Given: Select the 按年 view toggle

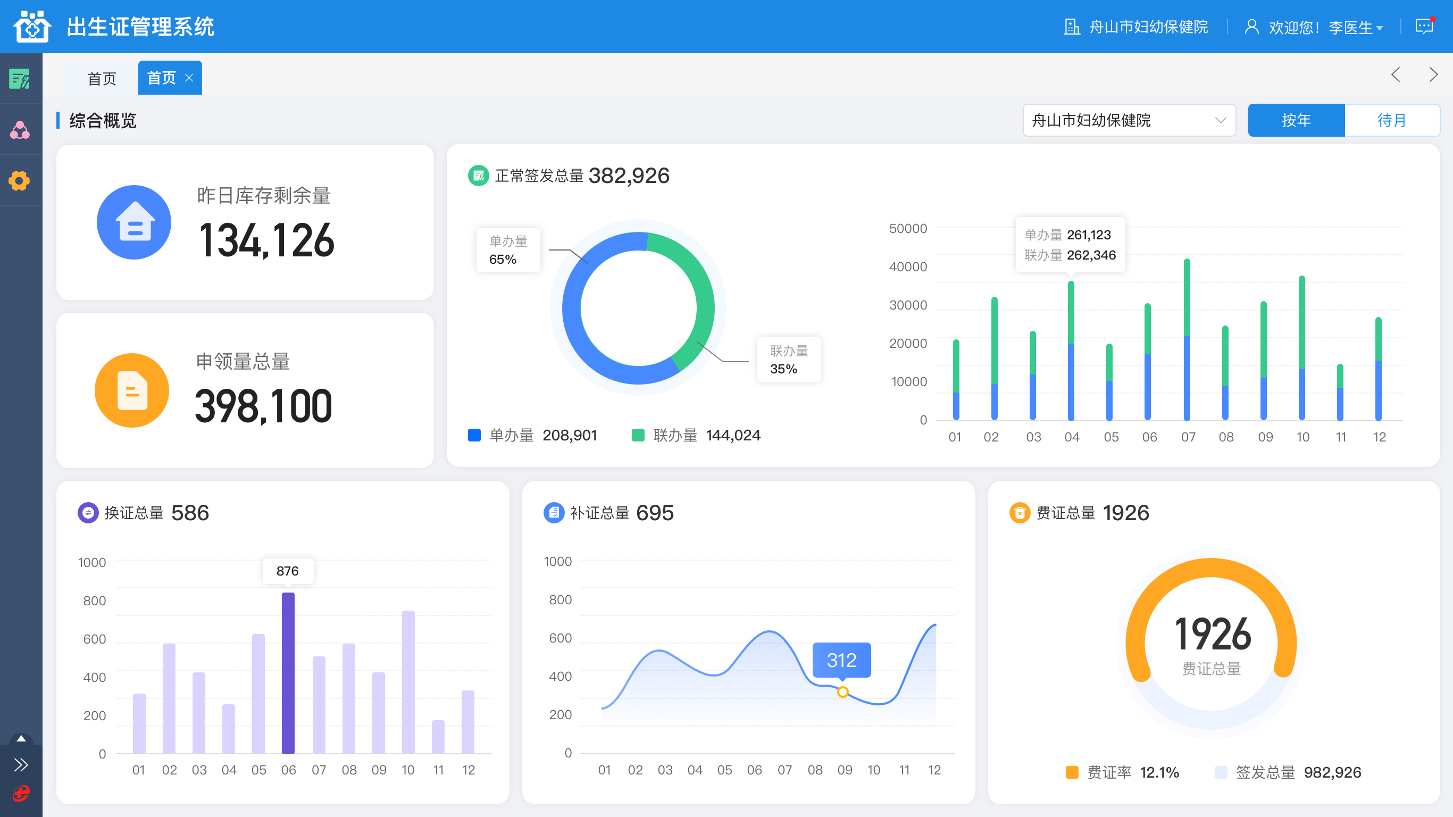Looking at the screenshot, I should 1296,120.
